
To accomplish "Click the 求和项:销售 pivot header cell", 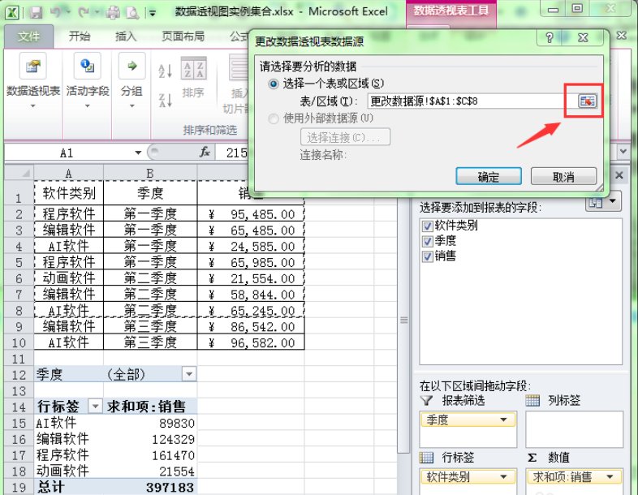I will coord(150,406).
